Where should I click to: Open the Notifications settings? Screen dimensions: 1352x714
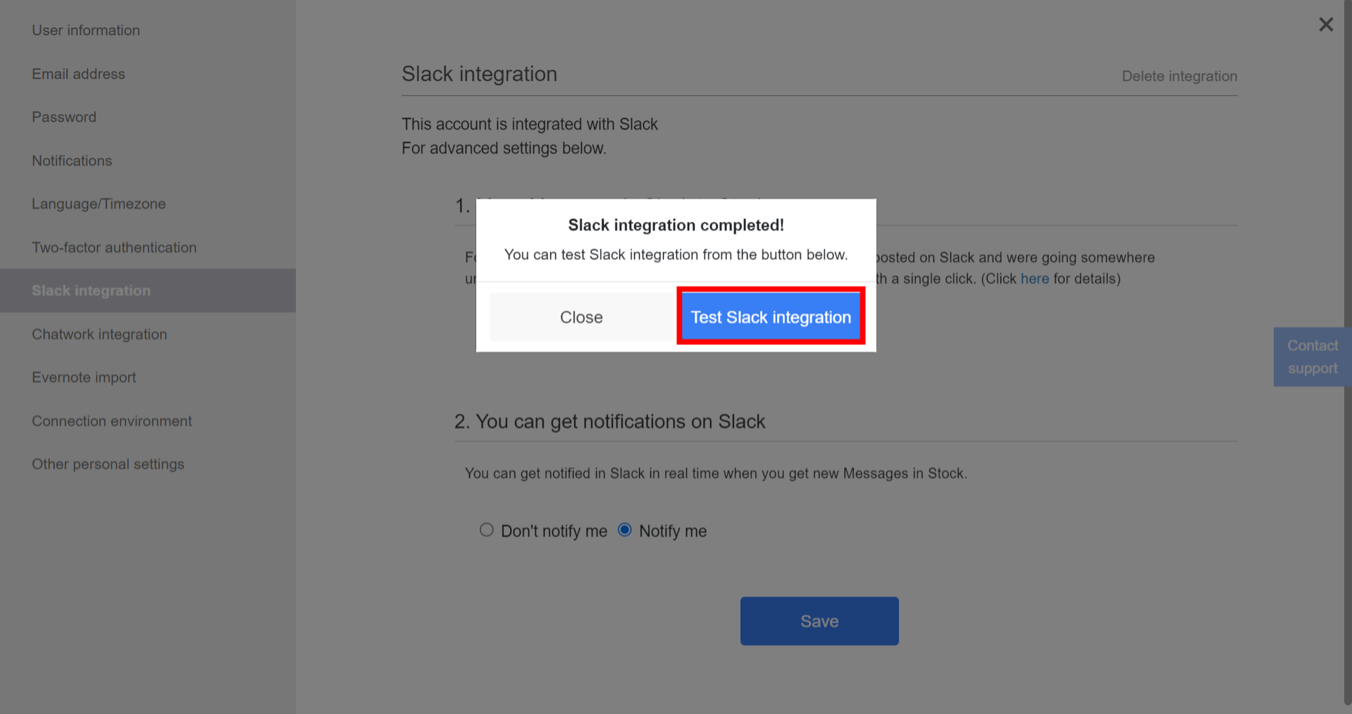coord(71,161)
